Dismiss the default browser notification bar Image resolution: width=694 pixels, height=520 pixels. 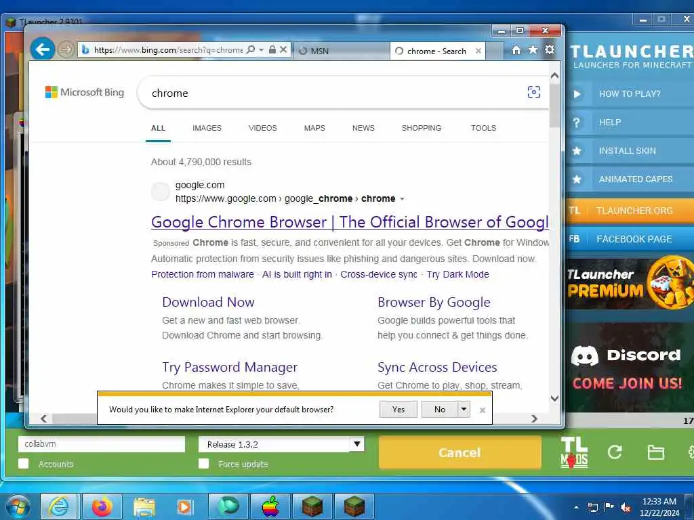(x=483, y=410)
